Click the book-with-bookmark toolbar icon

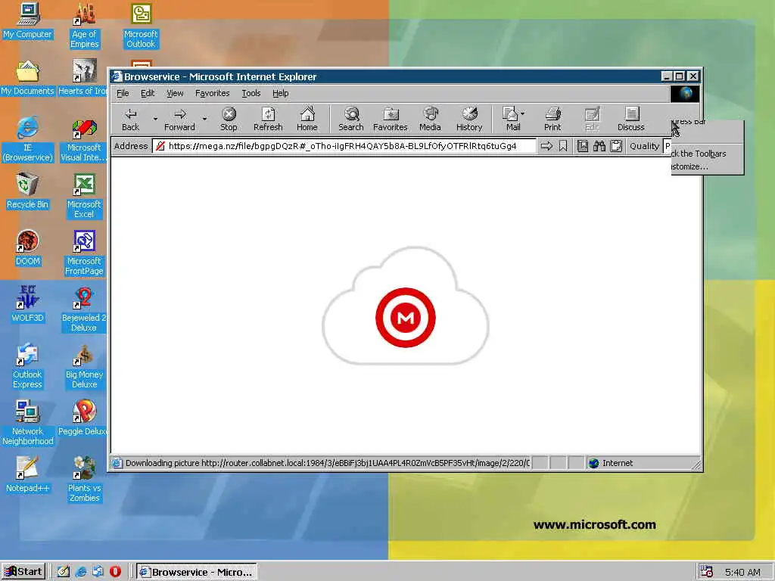pyautogui.click(x=583, y=146)
